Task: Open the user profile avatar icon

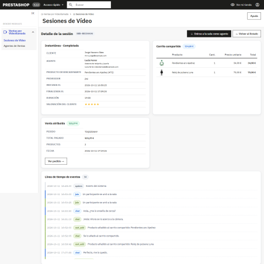Action: coord(258,5)
